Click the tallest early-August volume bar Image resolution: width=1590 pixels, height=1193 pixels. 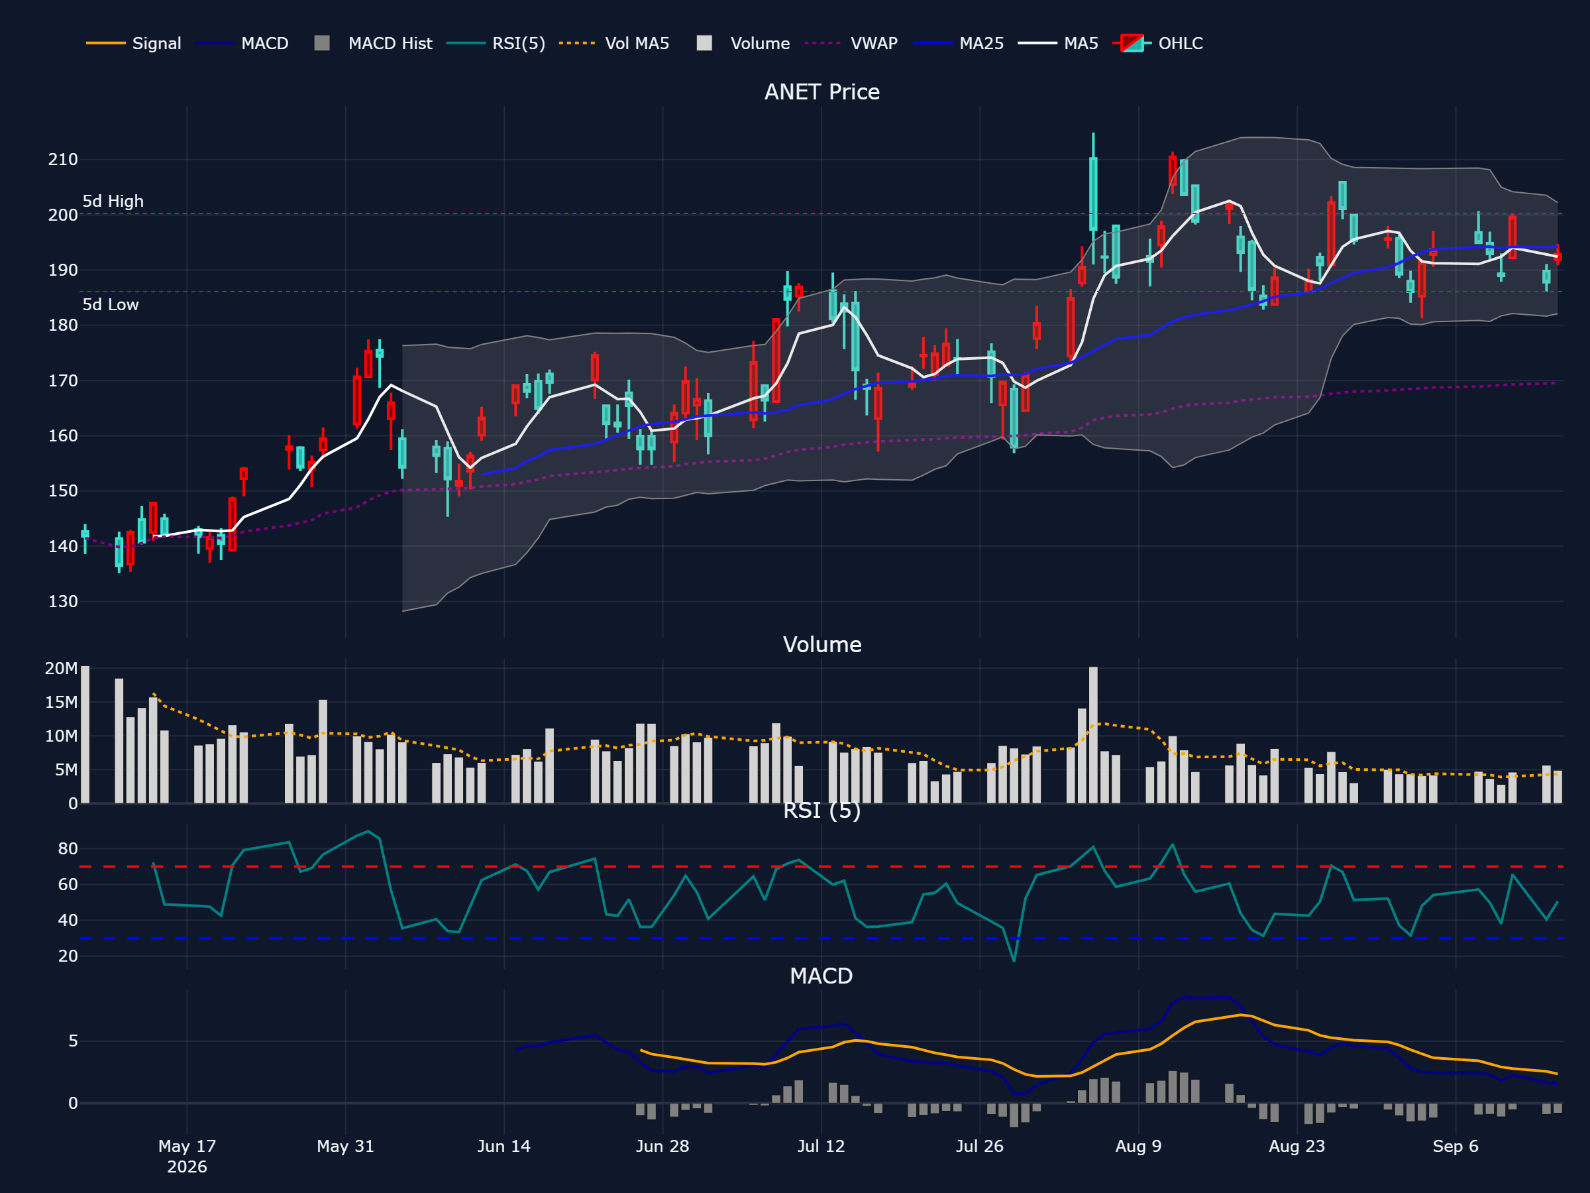(x=1093, y=735)
